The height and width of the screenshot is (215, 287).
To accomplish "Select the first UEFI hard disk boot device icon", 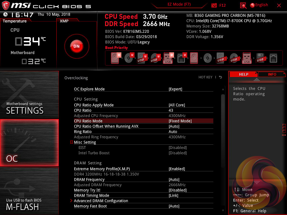I will [x=116, y=58].
